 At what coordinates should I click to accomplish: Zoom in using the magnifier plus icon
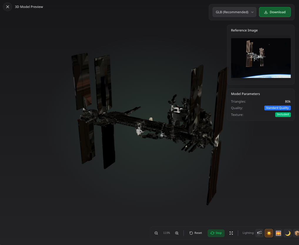177,233
